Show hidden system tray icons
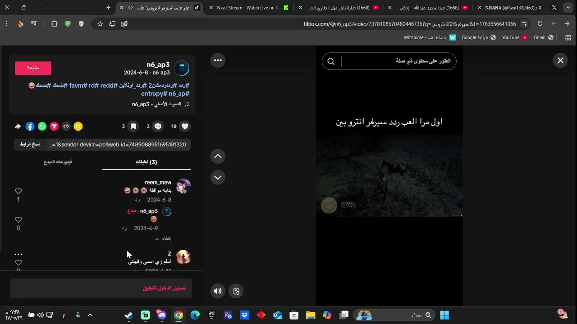Screen dimensions: 577x324 coord(90,315)
